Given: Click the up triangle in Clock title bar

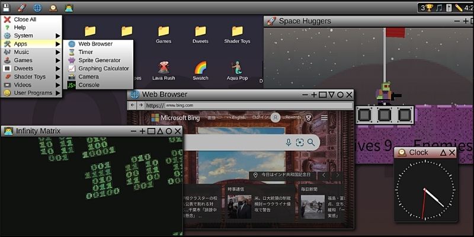Looking at the screenshot, I should 443,153.
